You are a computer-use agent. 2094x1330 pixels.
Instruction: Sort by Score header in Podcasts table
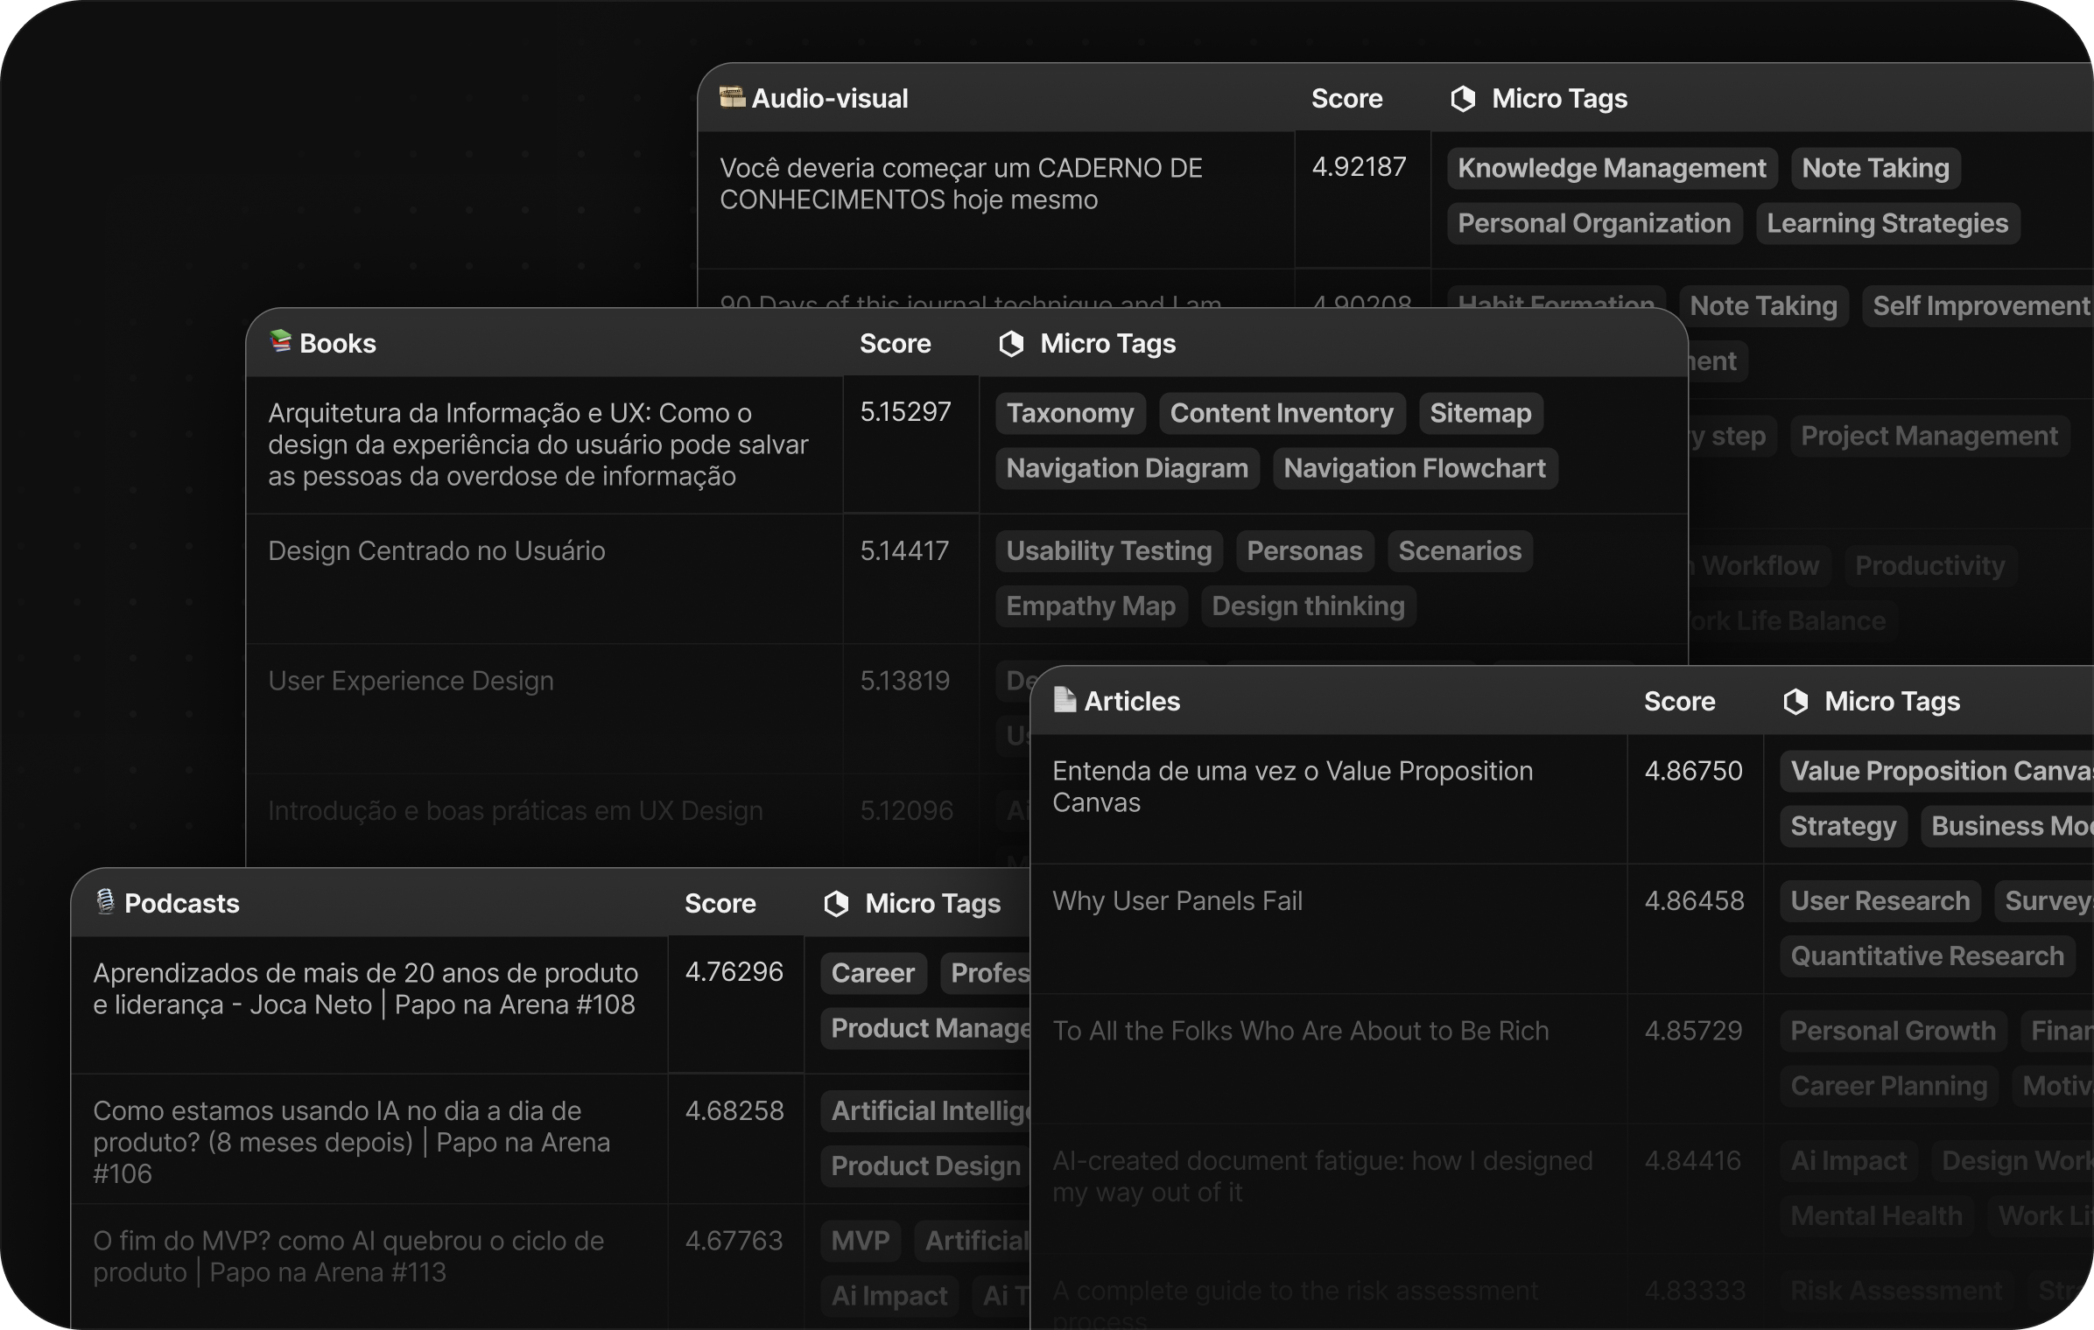coord(720,903)
